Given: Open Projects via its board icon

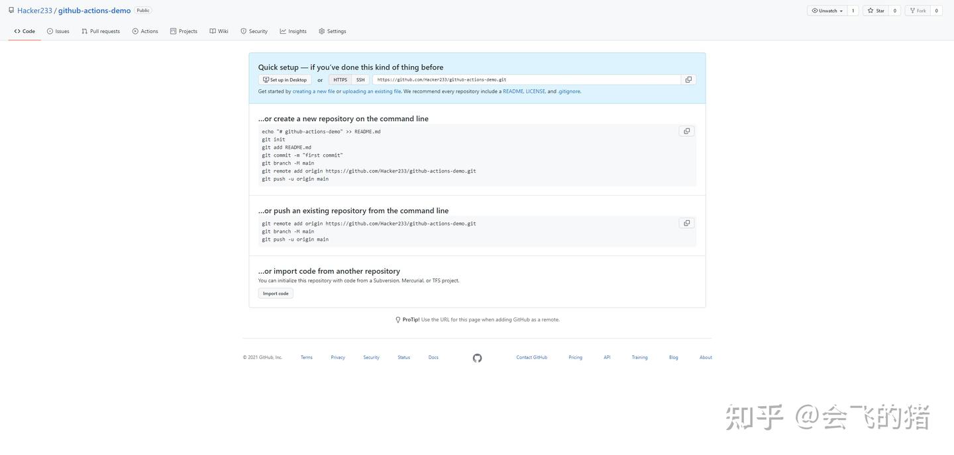Looking at the screenshot, I should point(172,31).
